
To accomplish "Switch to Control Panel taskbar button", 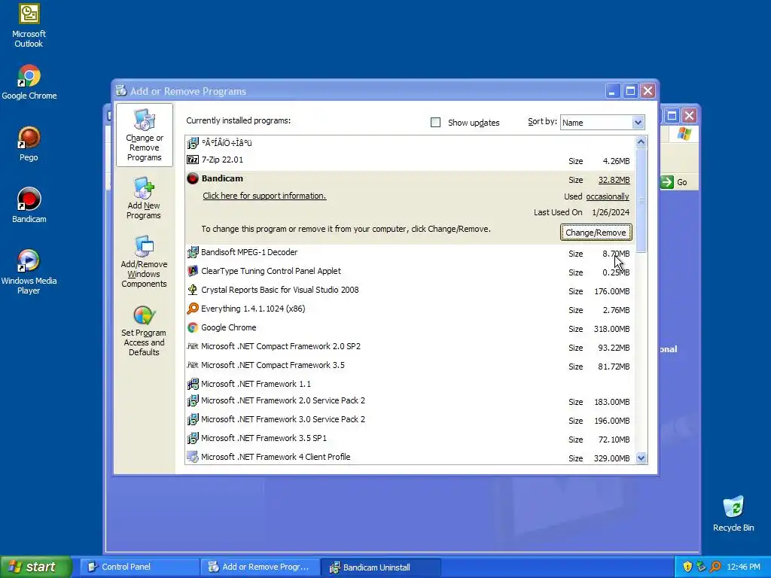I will 140,567.
